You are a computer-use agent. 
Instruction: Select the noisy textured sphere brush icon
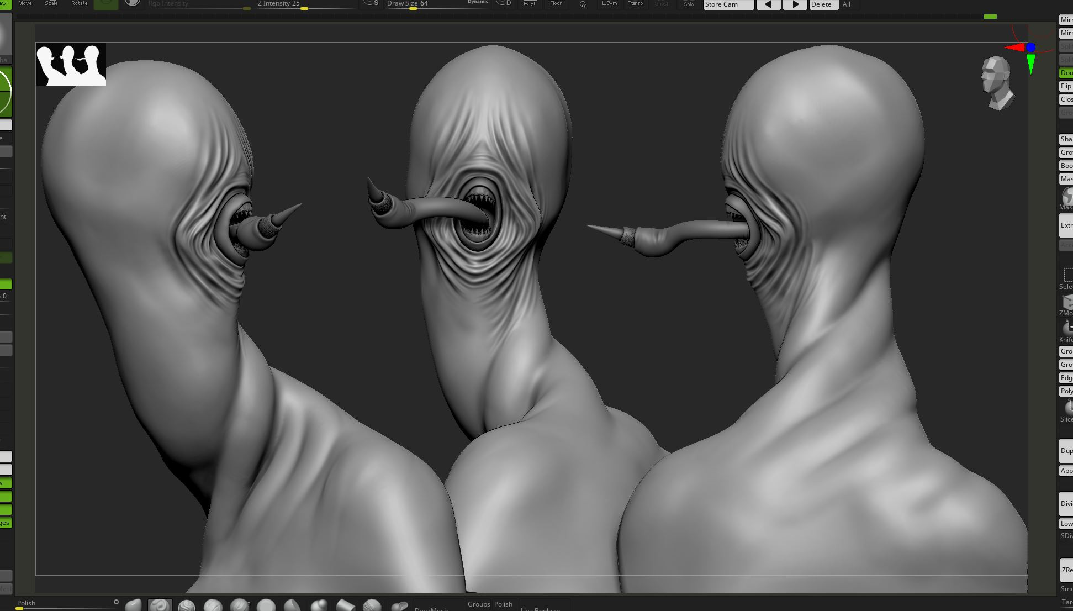(x=372, y=605)
